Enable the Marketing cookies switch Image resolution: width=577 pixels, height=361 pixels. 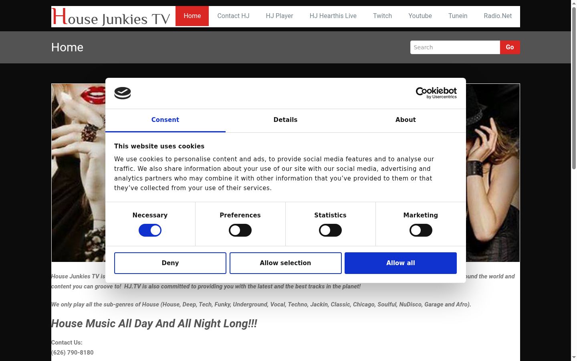click(x=421, y=230)
